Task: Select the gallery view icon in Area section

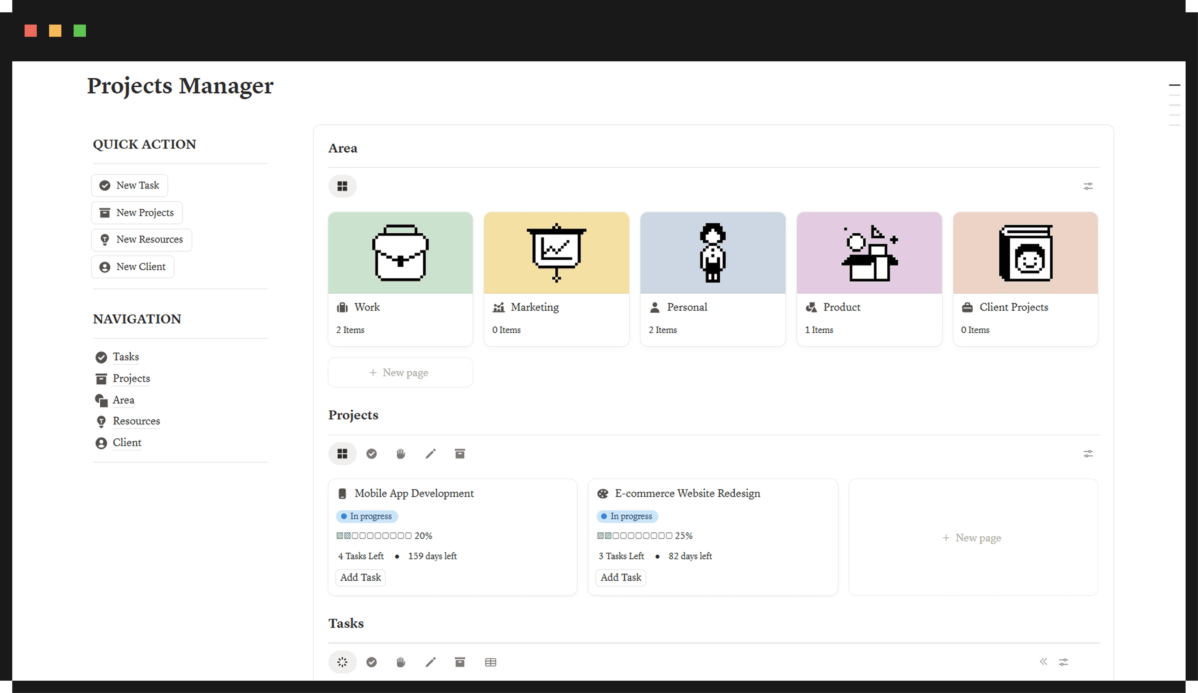Action: click(x=342, y=186)
